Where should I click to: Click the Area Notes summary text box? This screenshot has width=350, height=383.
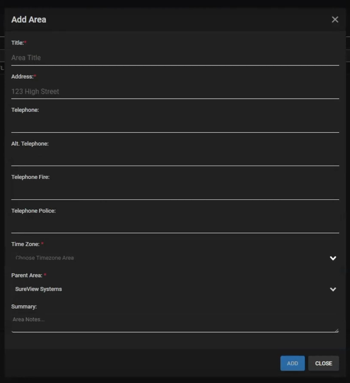(175, 323)
